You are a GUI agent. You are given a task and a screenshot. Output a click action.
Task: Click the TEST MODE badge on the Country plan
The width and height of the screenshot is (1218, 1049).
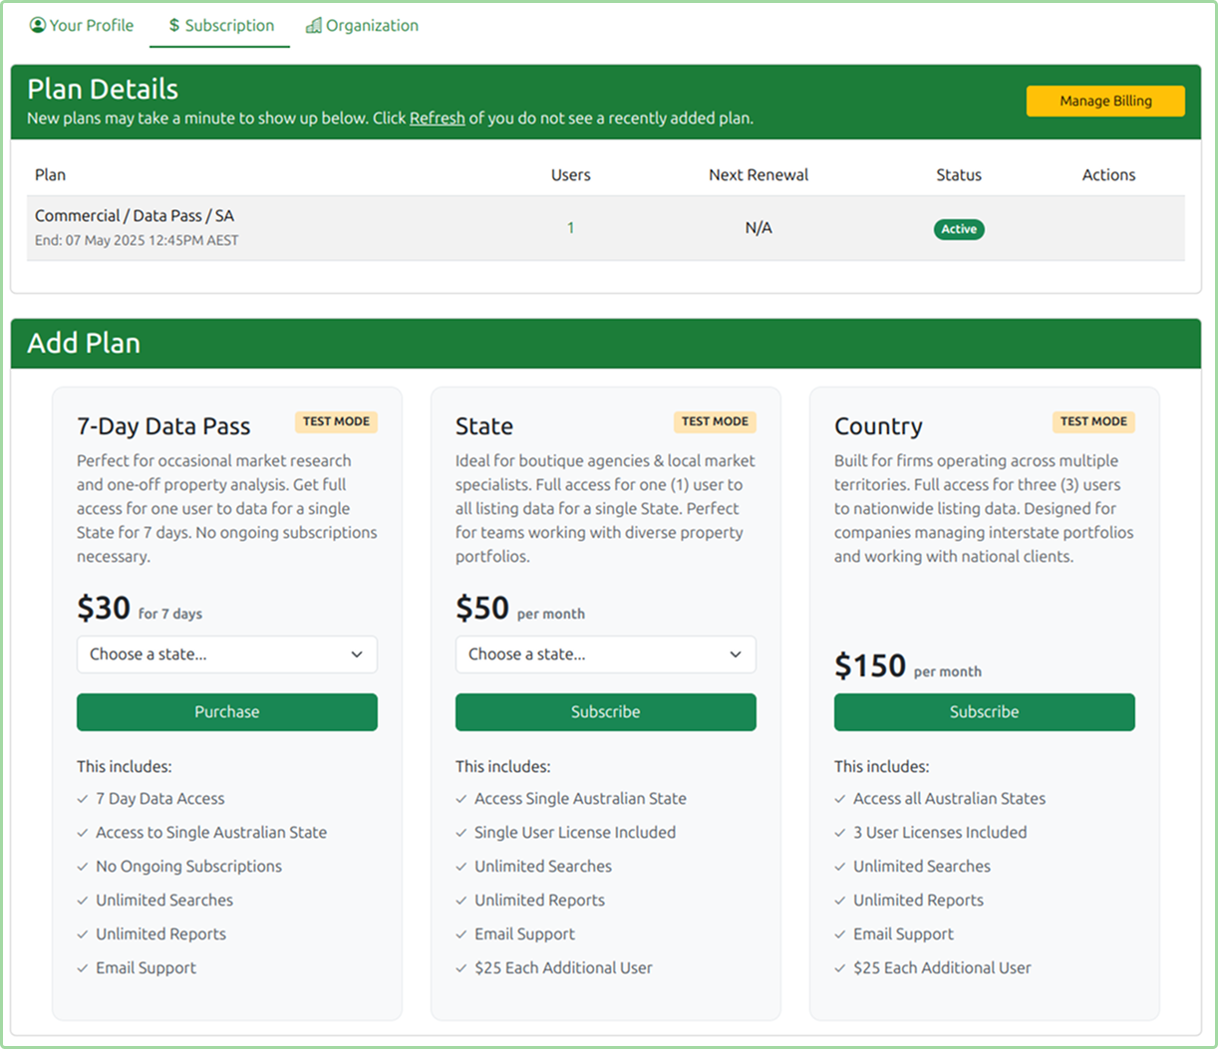pyautogui.click(x=1093, y=421)
